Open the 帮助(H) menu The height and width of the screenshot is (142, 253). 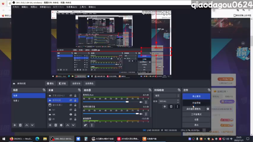point(92,7)
